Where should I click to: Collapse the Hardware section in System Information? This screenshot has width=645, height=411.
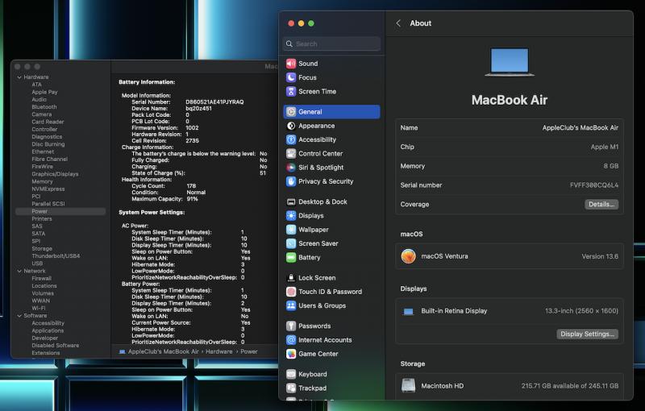click(x=19, y=77)
